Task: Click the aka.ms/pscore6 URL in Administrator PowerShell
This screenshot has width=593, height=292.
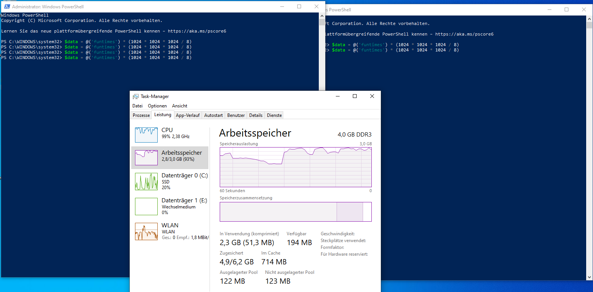Action: [197, 31]
